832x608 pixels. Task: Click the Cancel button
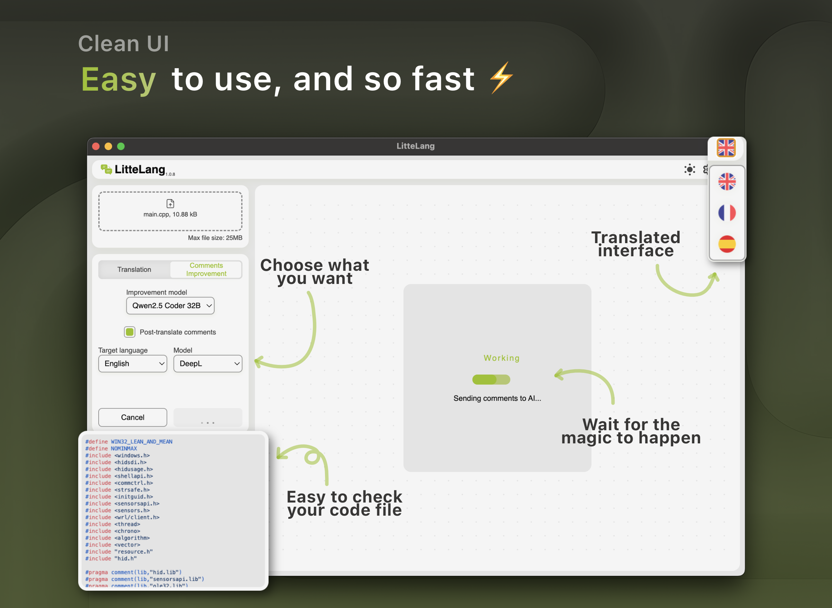point(133,417)
